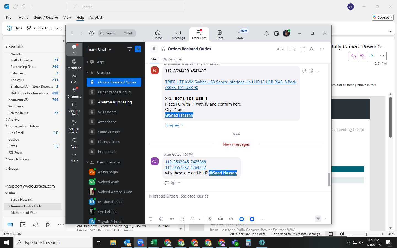Screen dimensions: 397x248
Task: Click the notification bell icon
Action: point(267,33)
